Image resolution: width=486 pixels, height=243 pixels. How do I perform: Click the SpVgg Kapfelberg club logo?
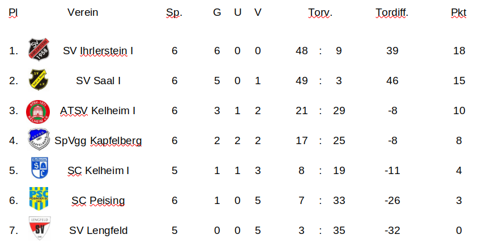[x=39, y=140]
